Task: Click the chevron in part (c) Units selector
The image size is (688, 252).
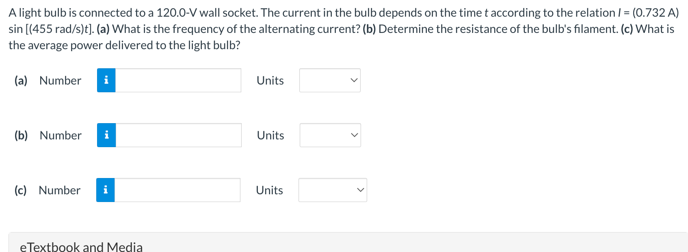Action: (x=360, y=189)
